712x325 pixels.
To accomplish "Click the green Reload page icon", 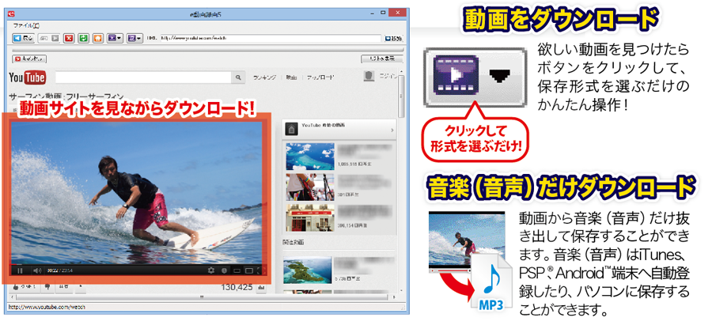I will [82, 38].
